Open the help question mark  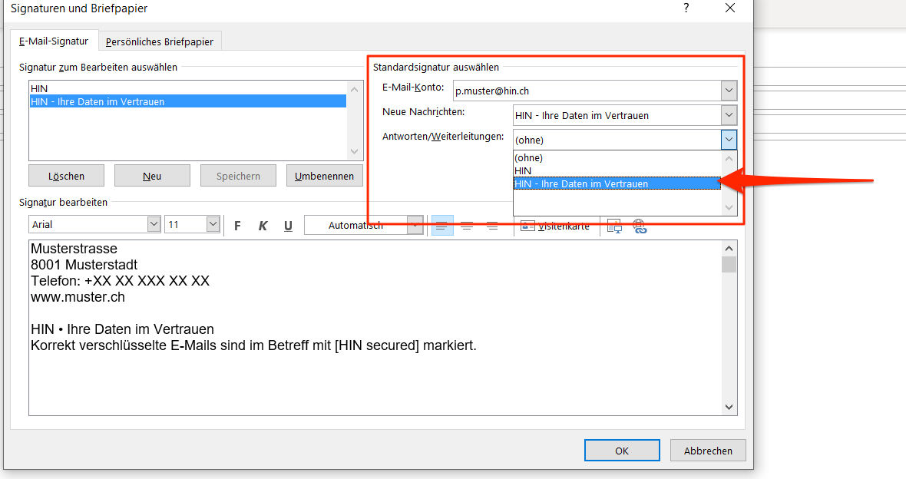686,8
